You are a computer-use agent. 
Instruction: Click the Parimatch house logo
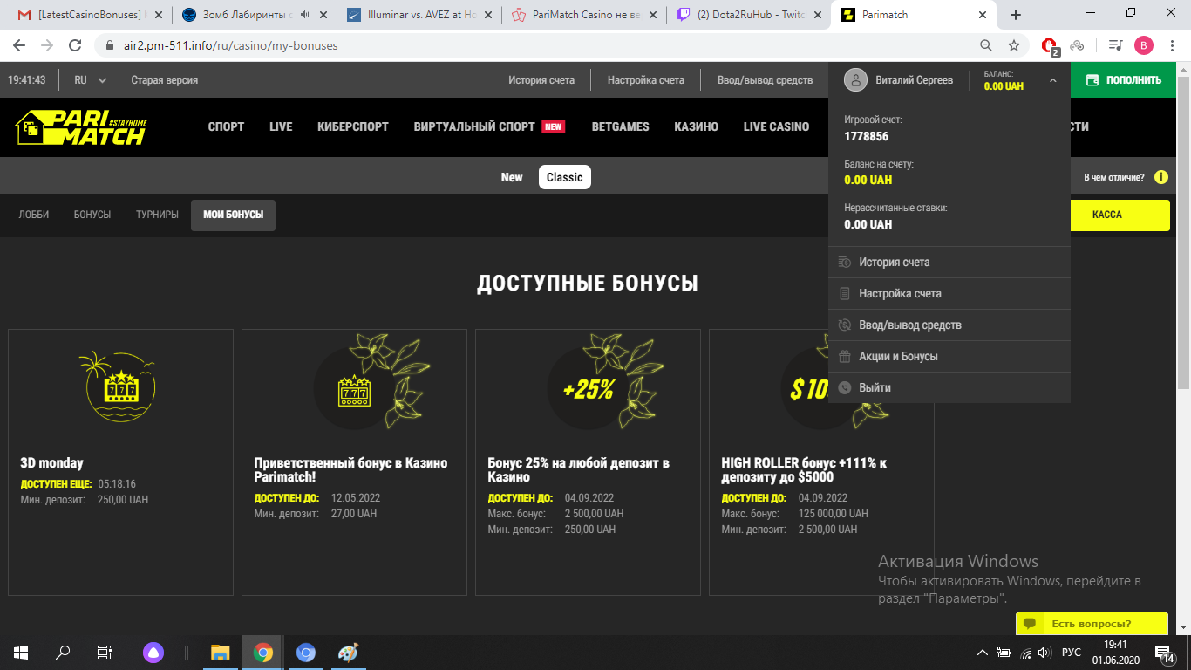tap(80, 127)
